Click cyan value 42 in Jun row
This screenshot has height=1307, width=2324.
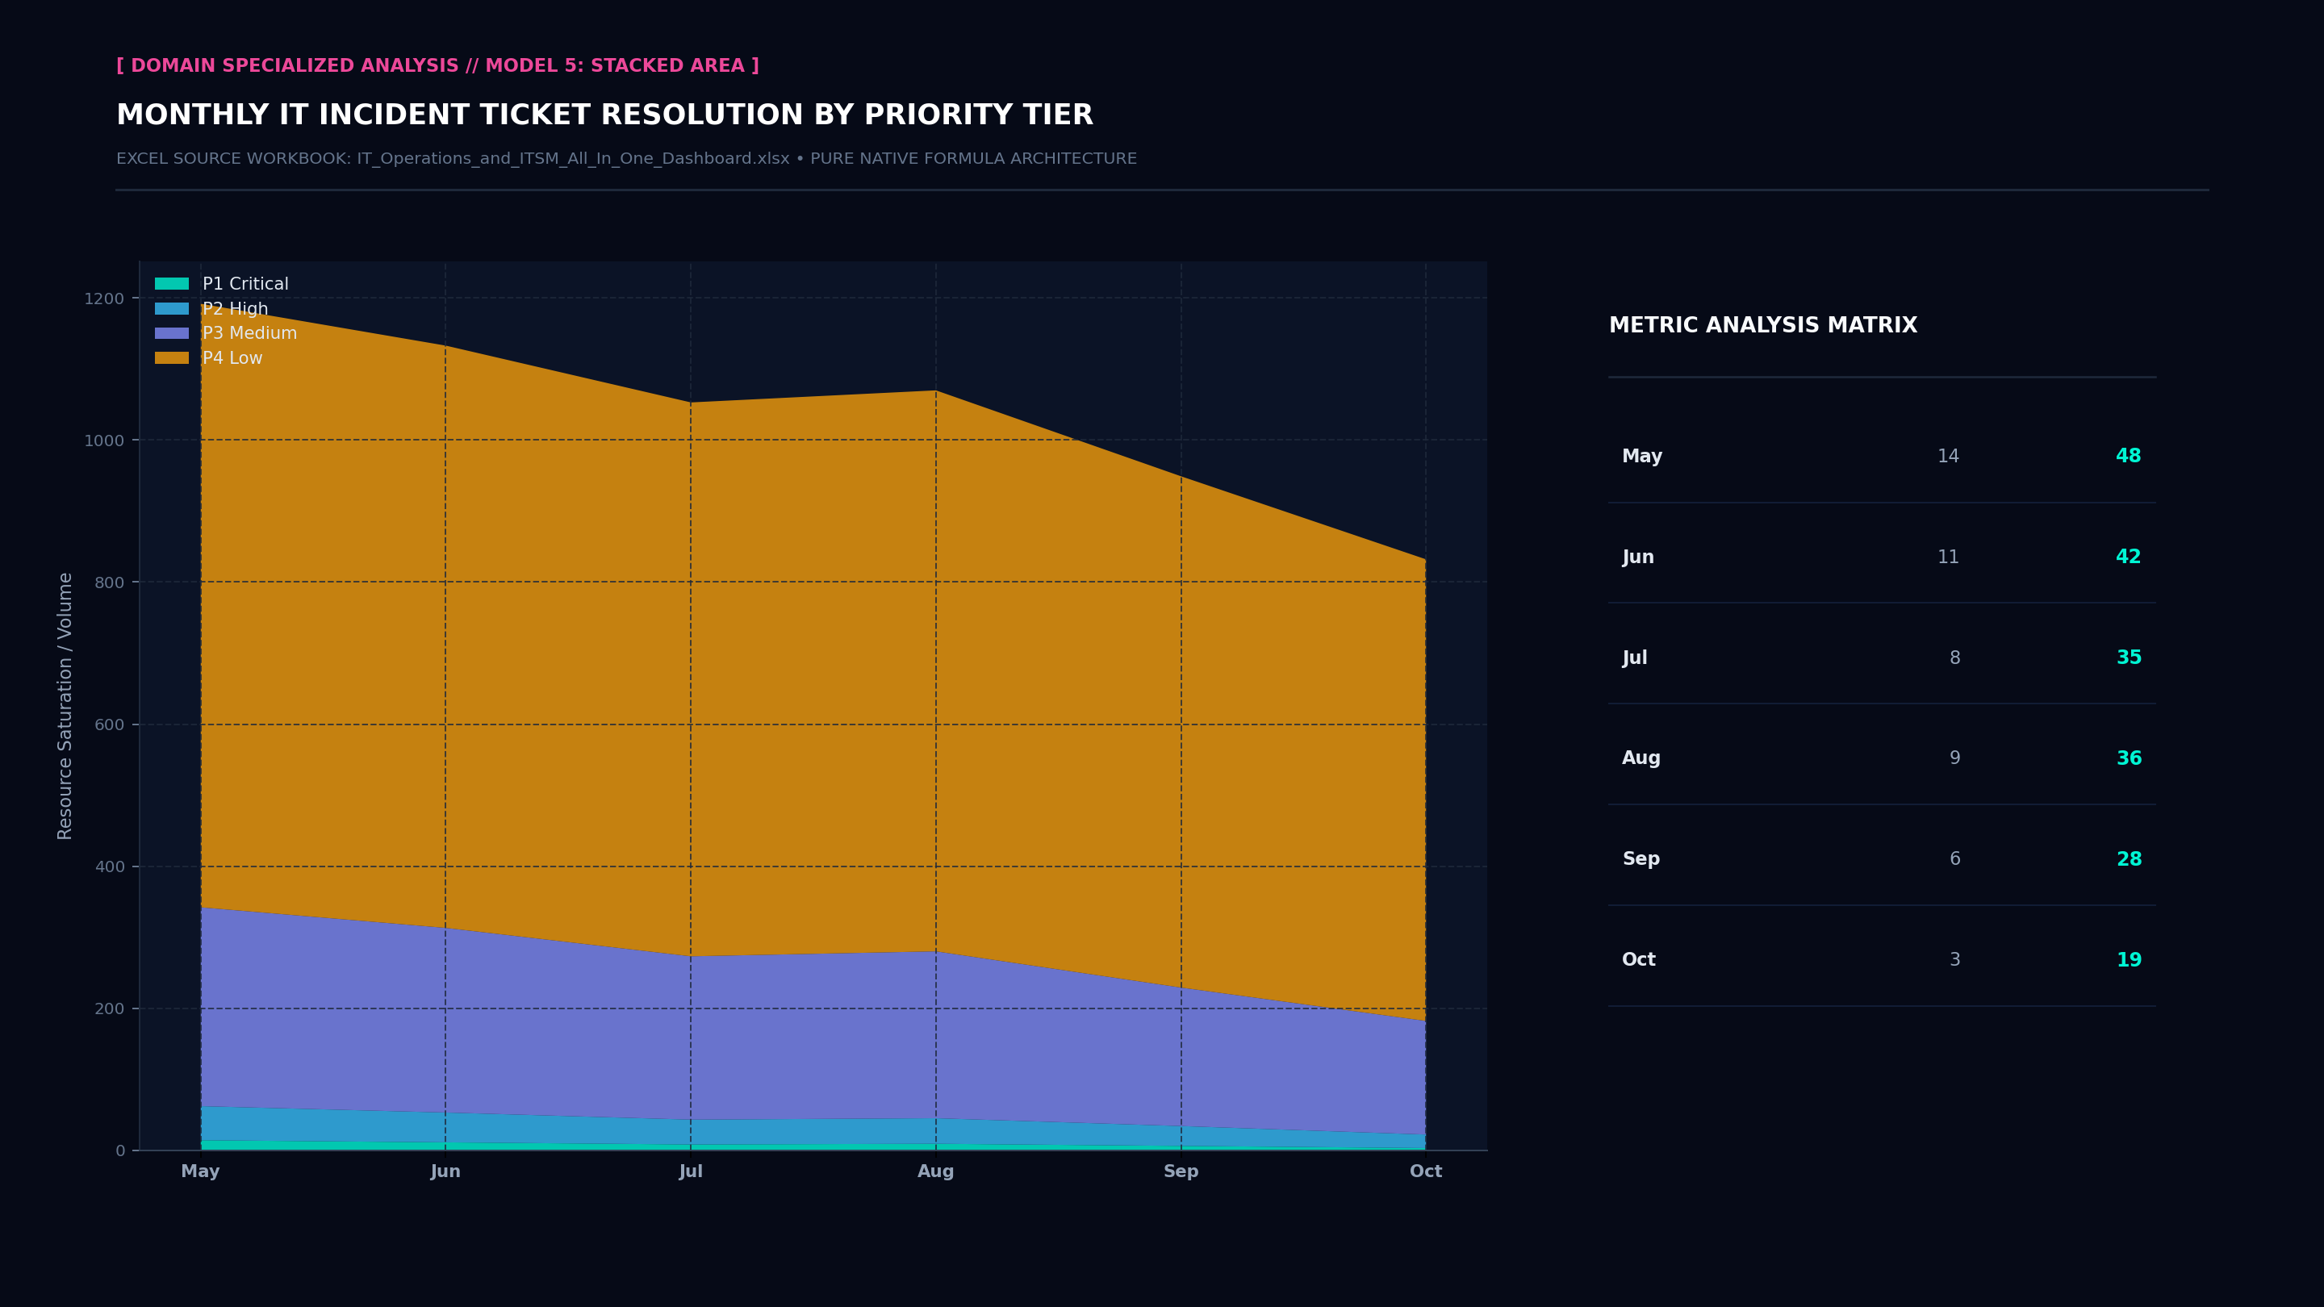(x=2128, y=557)
